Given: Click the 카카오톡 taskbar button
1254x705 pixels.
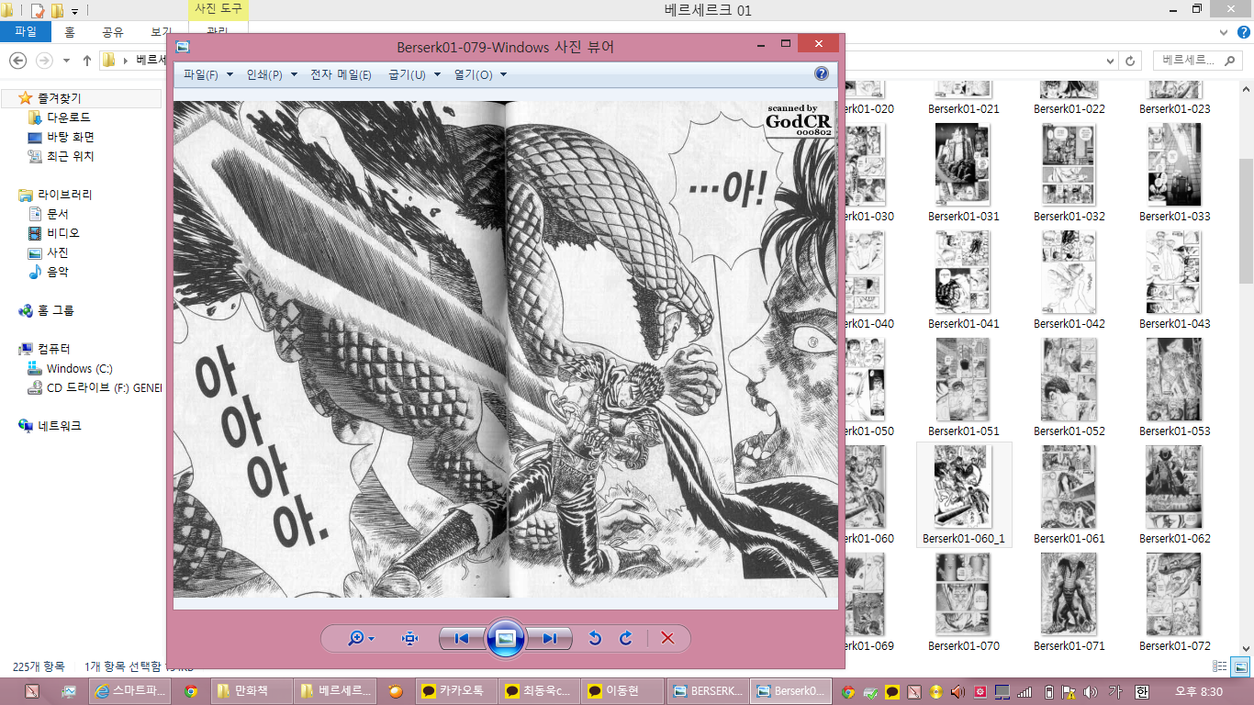Looking at the screenshot, I should tap(453, 691).
